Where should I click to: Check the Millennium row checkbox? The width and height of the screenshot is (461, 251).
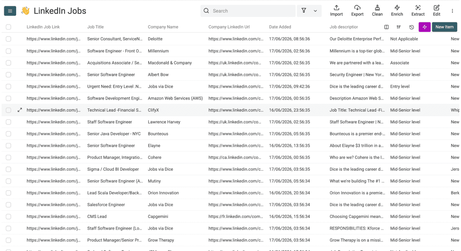click(x=8, y=51)
